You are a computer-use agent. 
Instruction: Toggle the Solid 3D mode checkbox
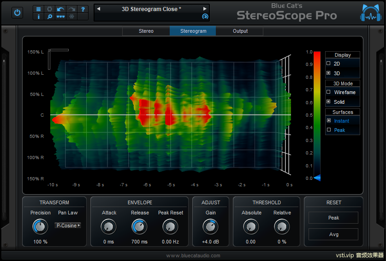tap(328, 102)
